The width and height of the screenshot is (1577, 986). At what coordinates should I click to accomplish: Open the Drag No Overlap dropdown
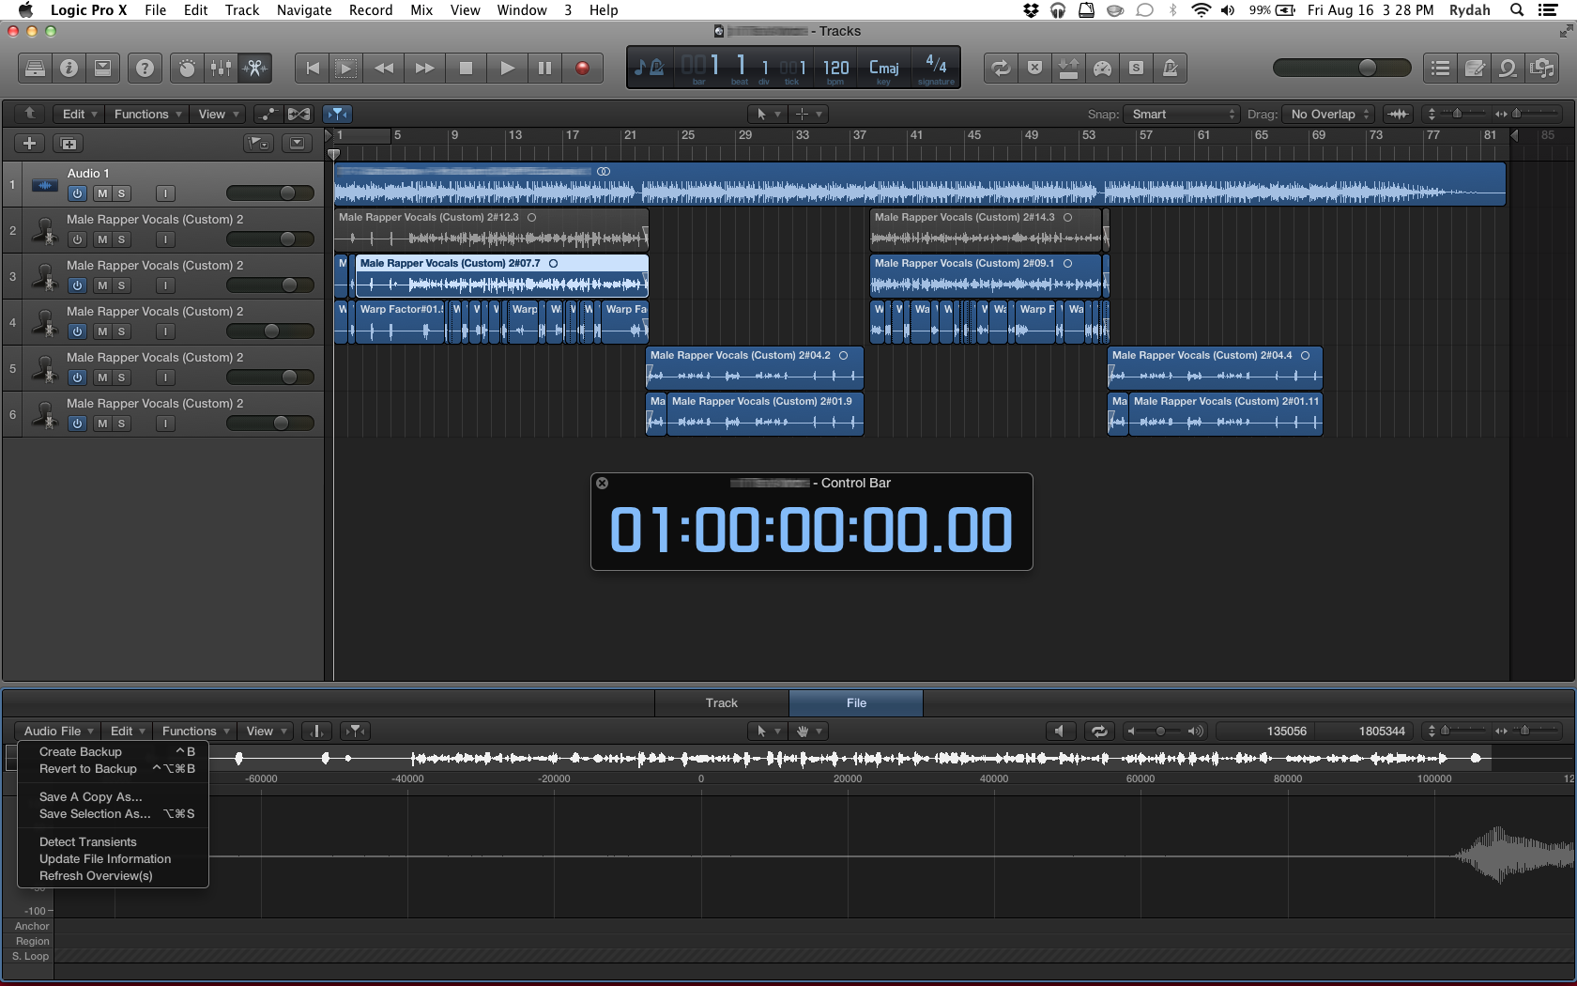1329,114
